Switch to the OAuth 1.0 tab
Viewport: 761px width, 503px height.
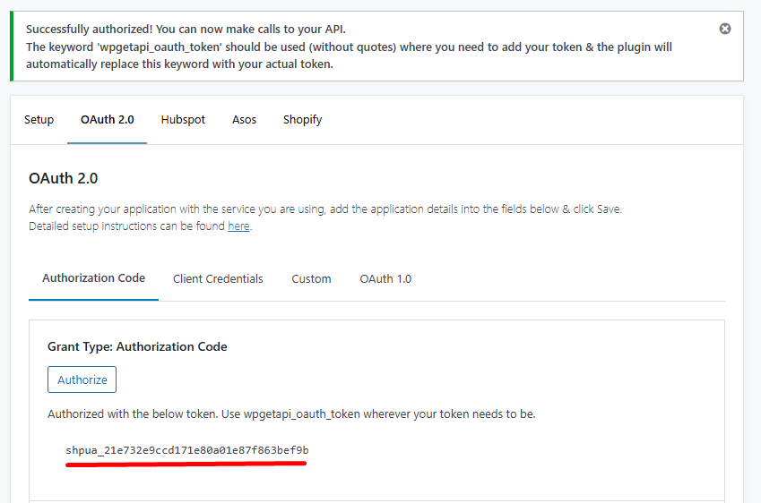pos(385,279)
